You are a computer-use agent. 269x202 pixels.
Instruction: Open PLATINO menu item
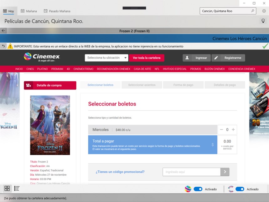coord(42,69)
